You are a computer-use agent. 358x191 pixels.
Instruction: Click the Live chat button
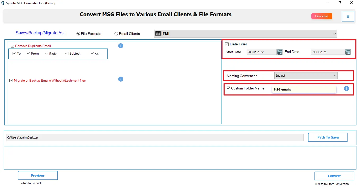click(322, 16)
